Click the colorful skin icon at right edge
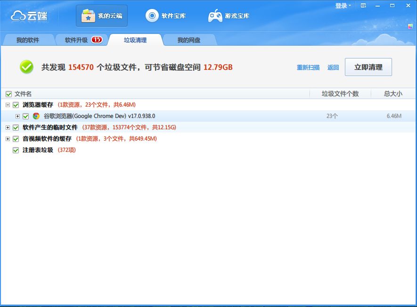Viewport: 417px width, 307px height. tap(410, 26)
